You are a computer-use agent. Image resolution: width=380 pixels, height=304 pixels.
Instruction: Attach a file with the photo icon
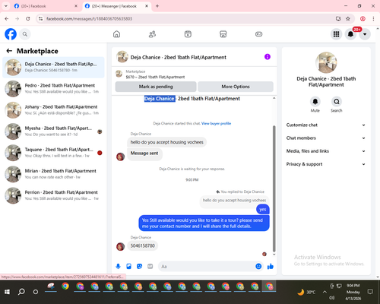pos(128,266)
